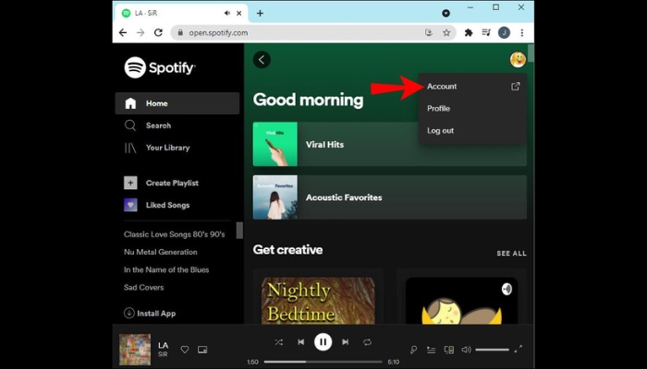Click the Account option in the user menu
Image resolution: width=647 pixels, height=369 pixels.
442,87
